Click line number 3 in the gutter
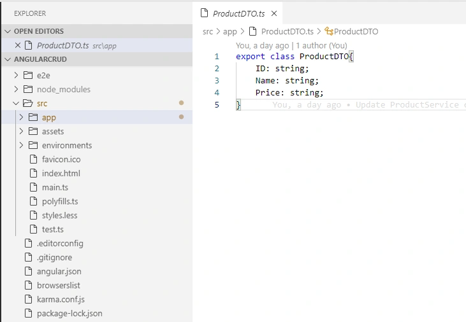 click(217, 80)
